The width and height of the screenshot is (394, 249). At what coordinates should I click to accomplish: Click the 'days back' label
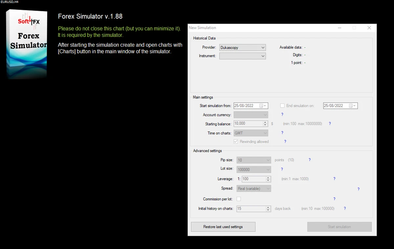point(283,209)
